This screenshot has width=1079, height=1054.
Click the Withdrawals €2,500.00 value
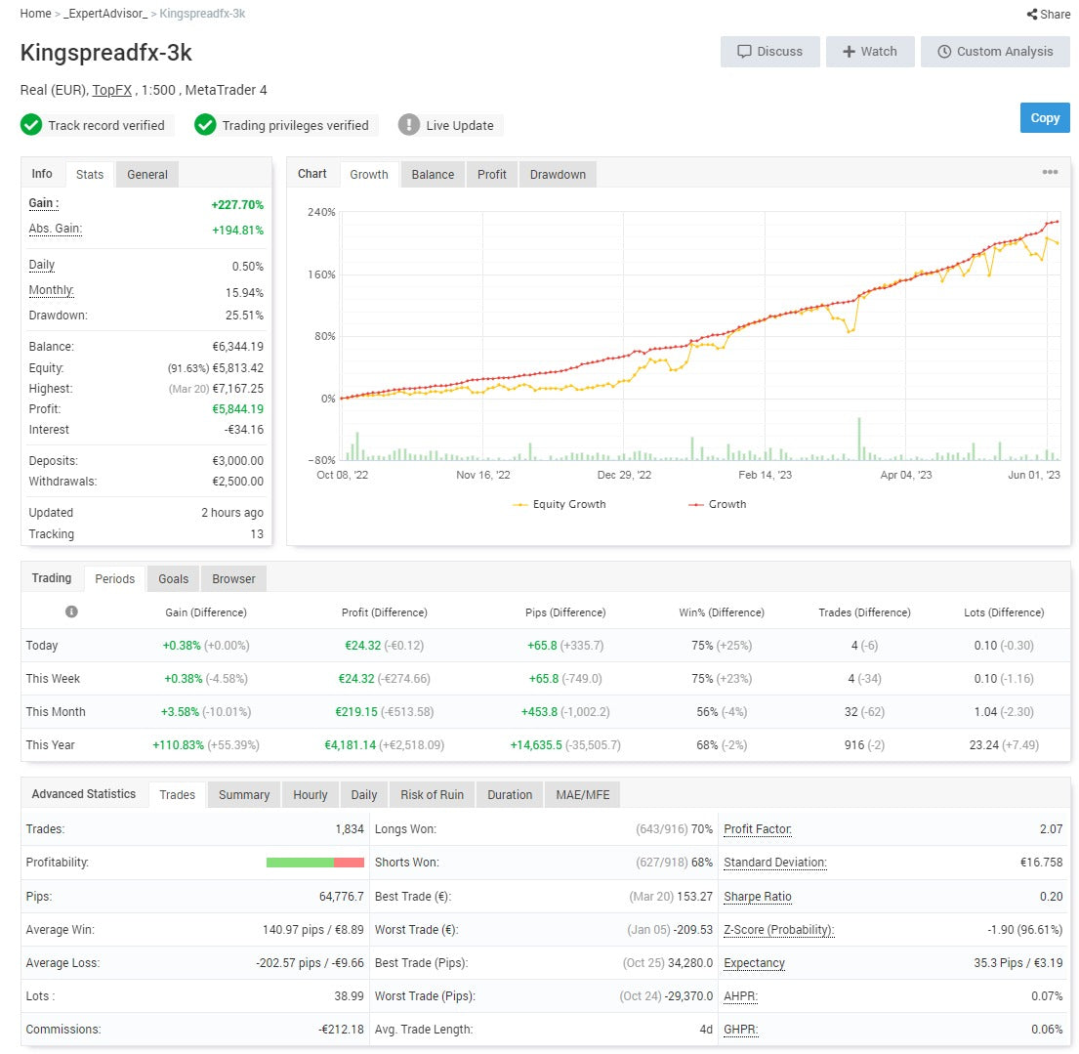[x=237, y=482]
